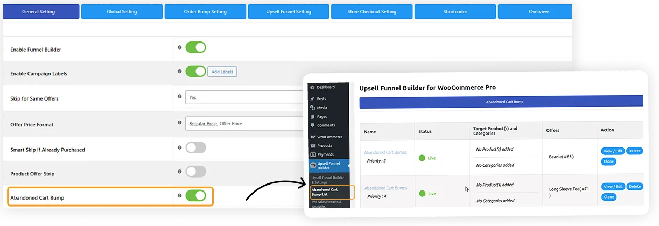Open the Upsell Funnel Setting tab
The height and width of the screenshot is (226, 659).
coord(289,12)
